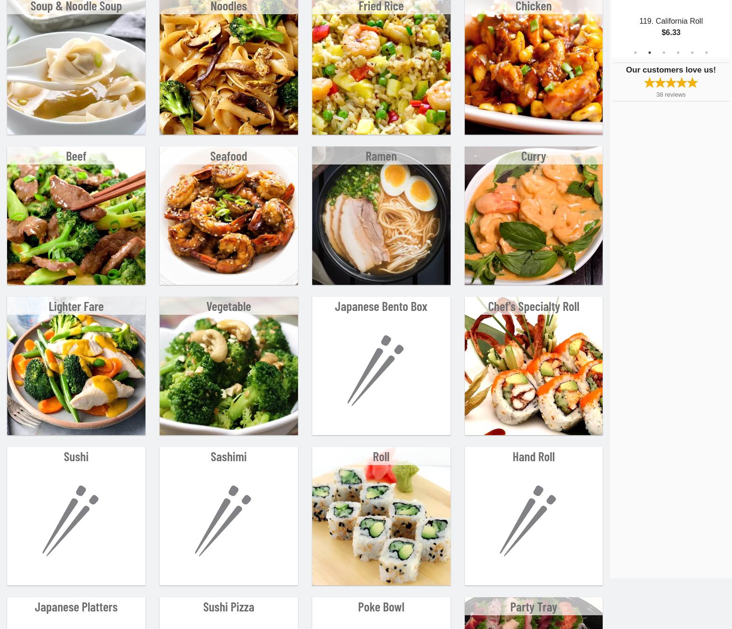Open the Chef's Specialty Roll tile
Viewport: 732px width, 629px height.
click(x=533, y=366)
